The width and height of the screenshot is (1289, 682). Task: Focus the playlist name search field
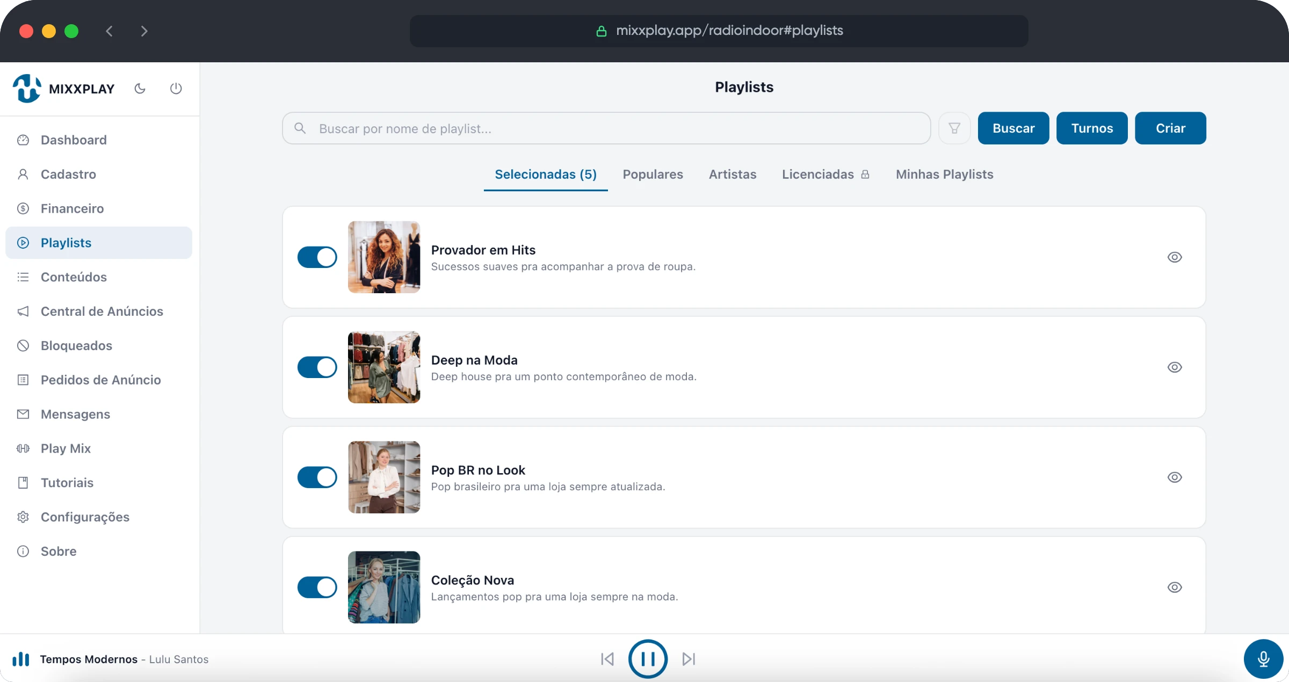[x=606, y=128]
